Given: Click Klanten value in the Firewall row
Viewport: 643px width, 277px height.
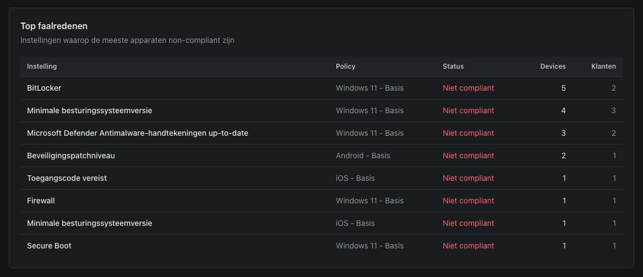Looking at the screenshot, I should point(614,201).
